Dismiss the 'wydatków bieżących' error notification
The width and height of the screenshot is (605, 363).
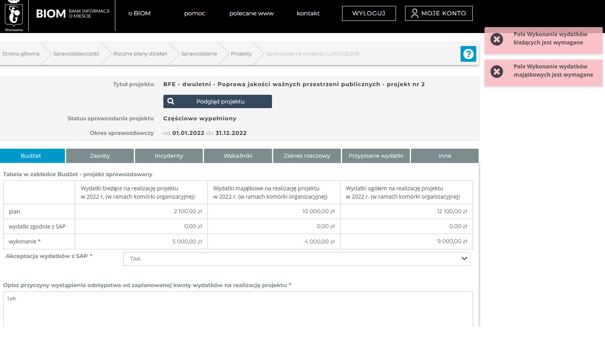click(x=497, y=39)
